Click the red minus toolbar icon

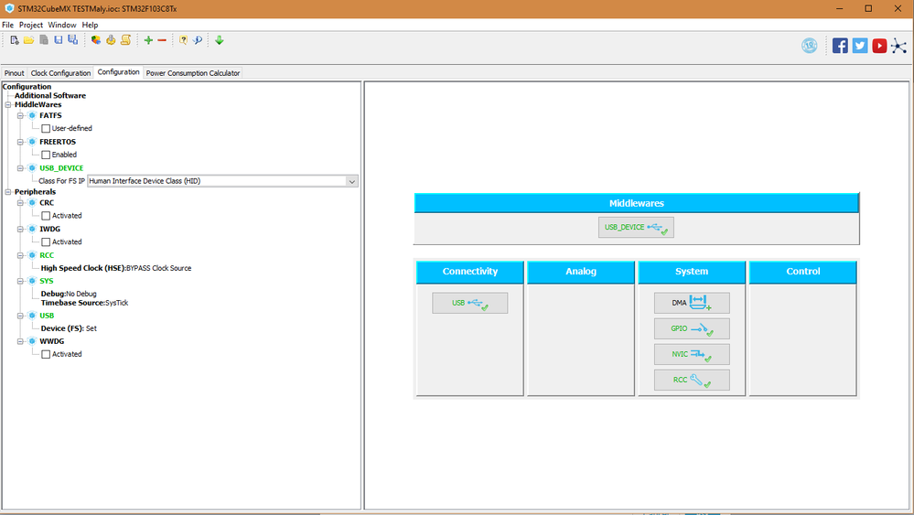pos(162,40)
